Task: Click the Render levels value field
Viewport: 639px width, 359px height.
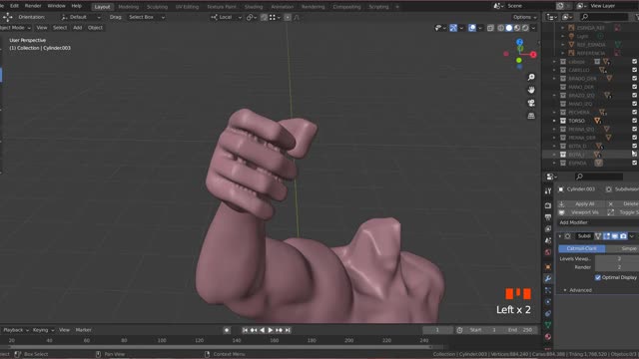Action: click(617, 267)
